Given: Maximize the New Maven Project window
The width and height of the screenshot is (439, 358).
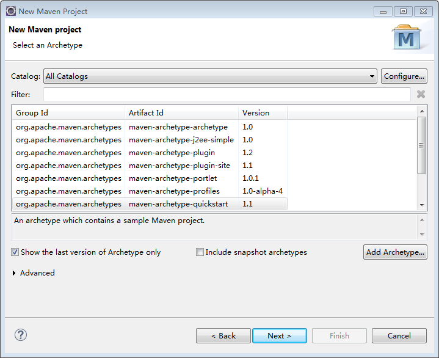Looking at the screenshot, I should click(x=403, y=12).
